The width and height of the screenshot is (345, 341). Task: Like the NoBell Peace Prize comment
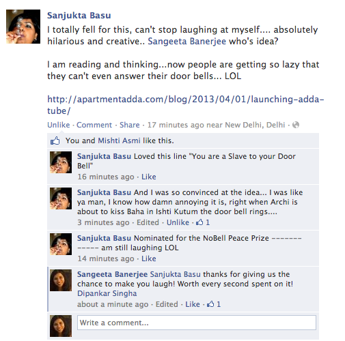[x=149, y=258]
